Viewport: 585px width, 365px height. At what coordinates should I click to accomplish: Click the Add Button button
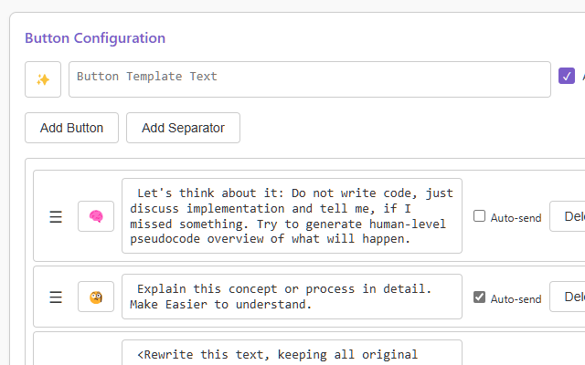(72, 128)
